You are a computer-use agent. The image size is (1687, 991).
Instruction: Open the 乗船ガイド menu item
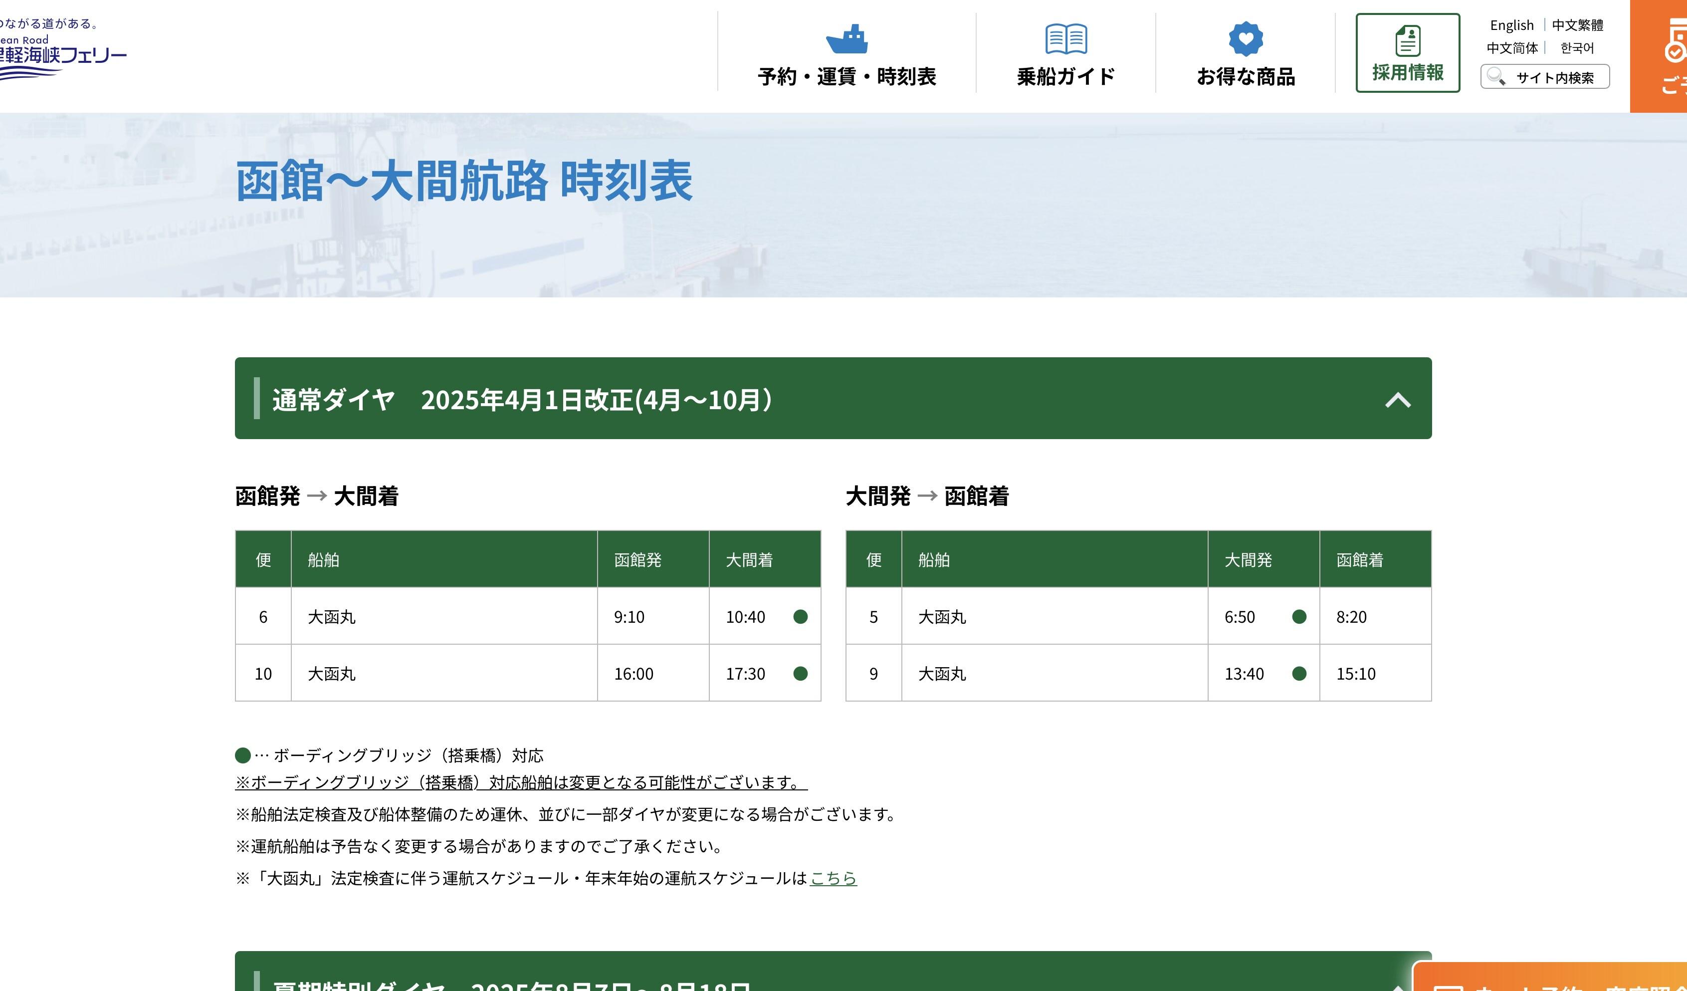click(1066, 76)
